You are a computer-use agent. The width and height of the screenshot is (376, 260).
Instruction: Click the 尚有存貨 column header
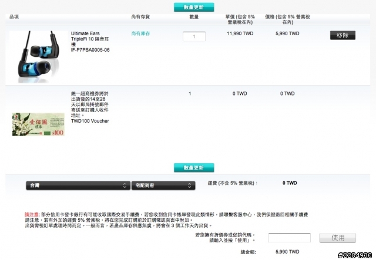point(140,16)
